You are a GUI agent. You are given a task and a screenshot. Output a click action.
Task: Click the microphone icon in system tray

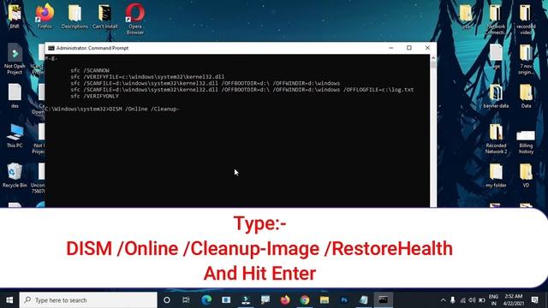[x=453, y=300]
